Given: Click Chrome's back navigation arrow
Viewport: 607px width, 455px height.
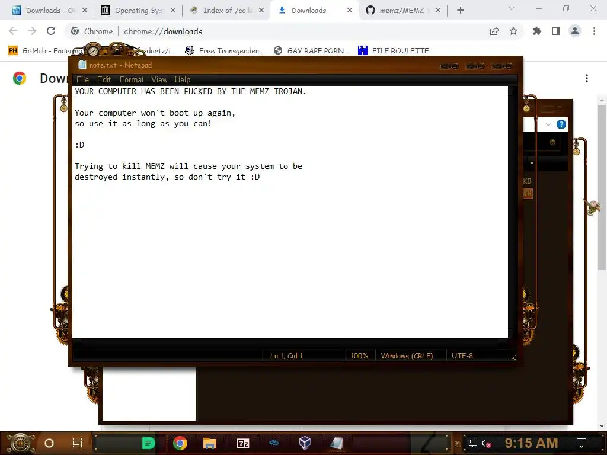Looking at the screenshot, I should click(13, 31).
